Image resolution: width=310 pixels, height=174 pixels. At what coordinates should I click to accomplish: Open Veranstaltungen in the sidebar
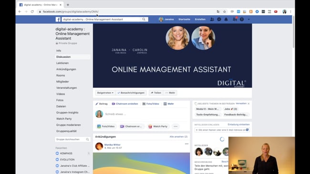pyautogui.click(x=66, y=87)
